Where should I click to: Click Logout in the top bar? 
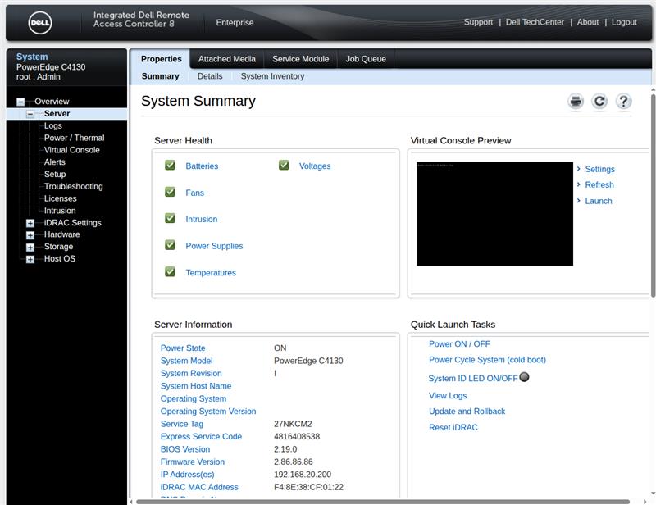625,22
